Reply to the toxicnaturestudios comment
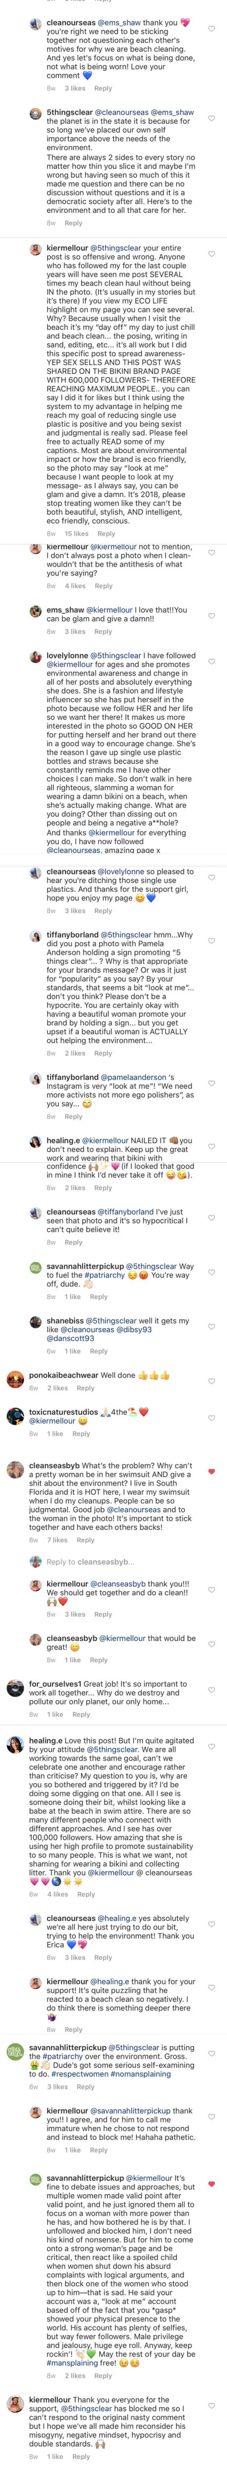 click(80, 1434)
